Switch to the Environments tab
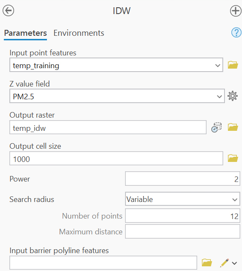This screenshot has width=242, height=271. pyautogui.click(x=79, y=33)
